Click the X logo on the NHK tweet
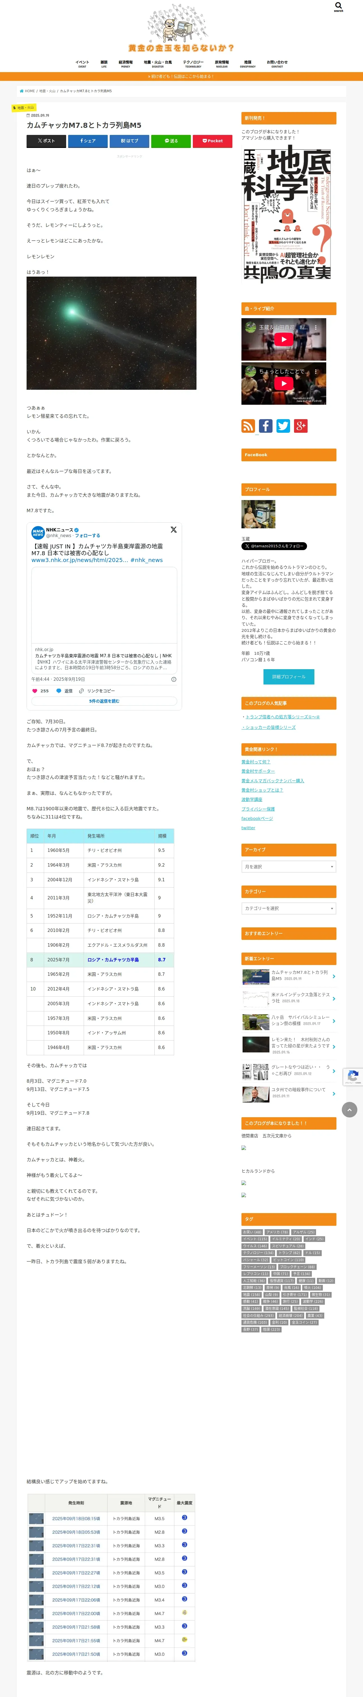This screenshot has height=1697, width=363. pyautogui.click(x=173, y=530)
